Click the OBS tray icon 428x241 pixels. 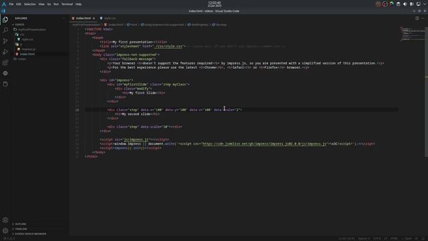coord(385,4)
